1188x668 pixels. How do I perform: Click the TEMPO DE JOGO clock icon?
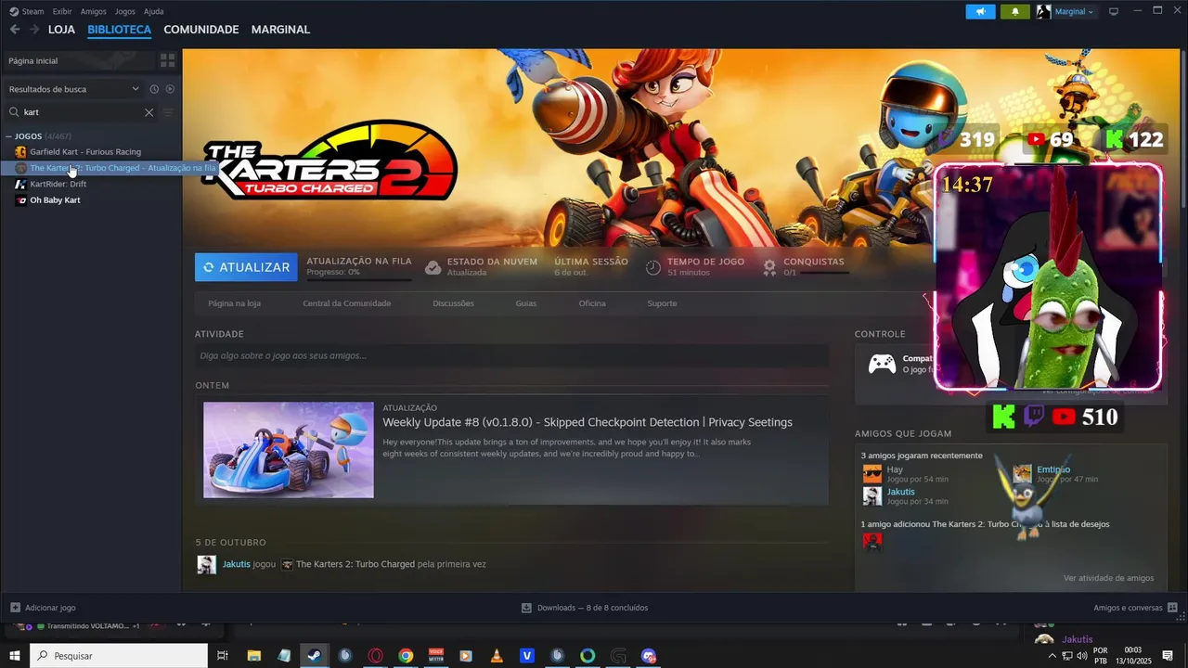click(x=653, y=267)
